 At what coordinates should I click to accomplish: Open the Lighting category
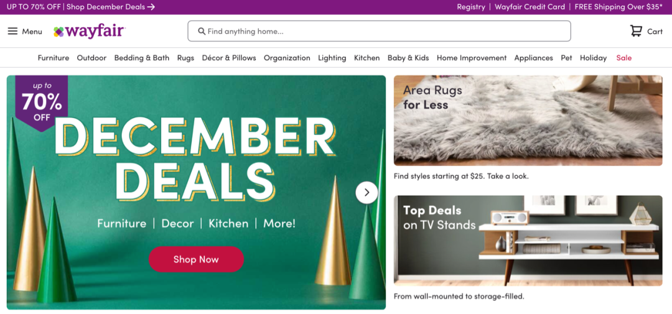(332, 58)
